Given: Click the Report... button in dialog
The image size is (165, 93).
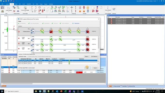Looking at the screenshot, I should [x=87, y=57].
